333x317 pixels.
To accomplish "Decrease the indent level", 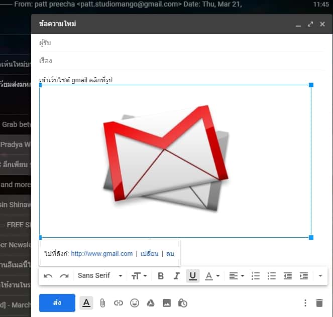I will (x=288, y=276).
